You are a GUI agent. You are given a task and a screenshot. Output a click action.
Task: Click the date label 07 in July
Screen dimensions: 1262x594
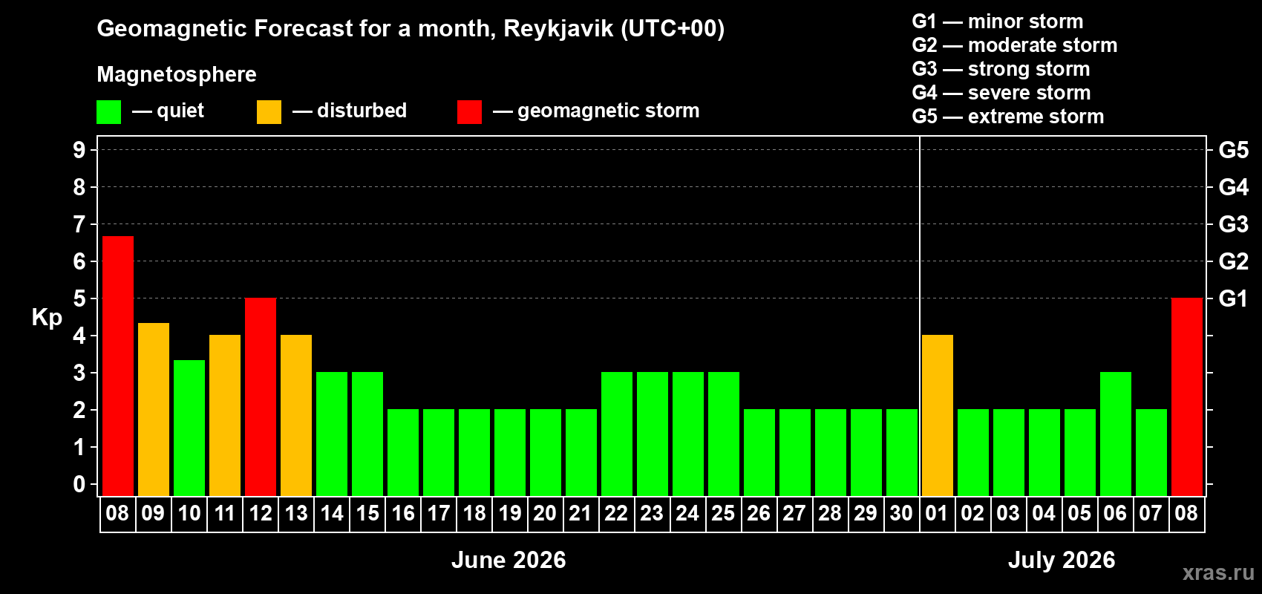[x=1151, y=514]
